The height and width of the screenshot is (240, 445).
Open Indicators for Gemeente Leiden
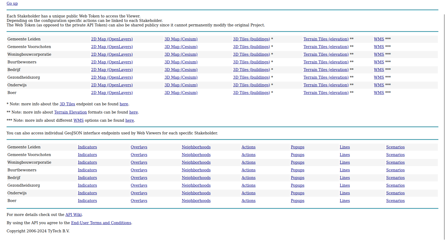87,147
